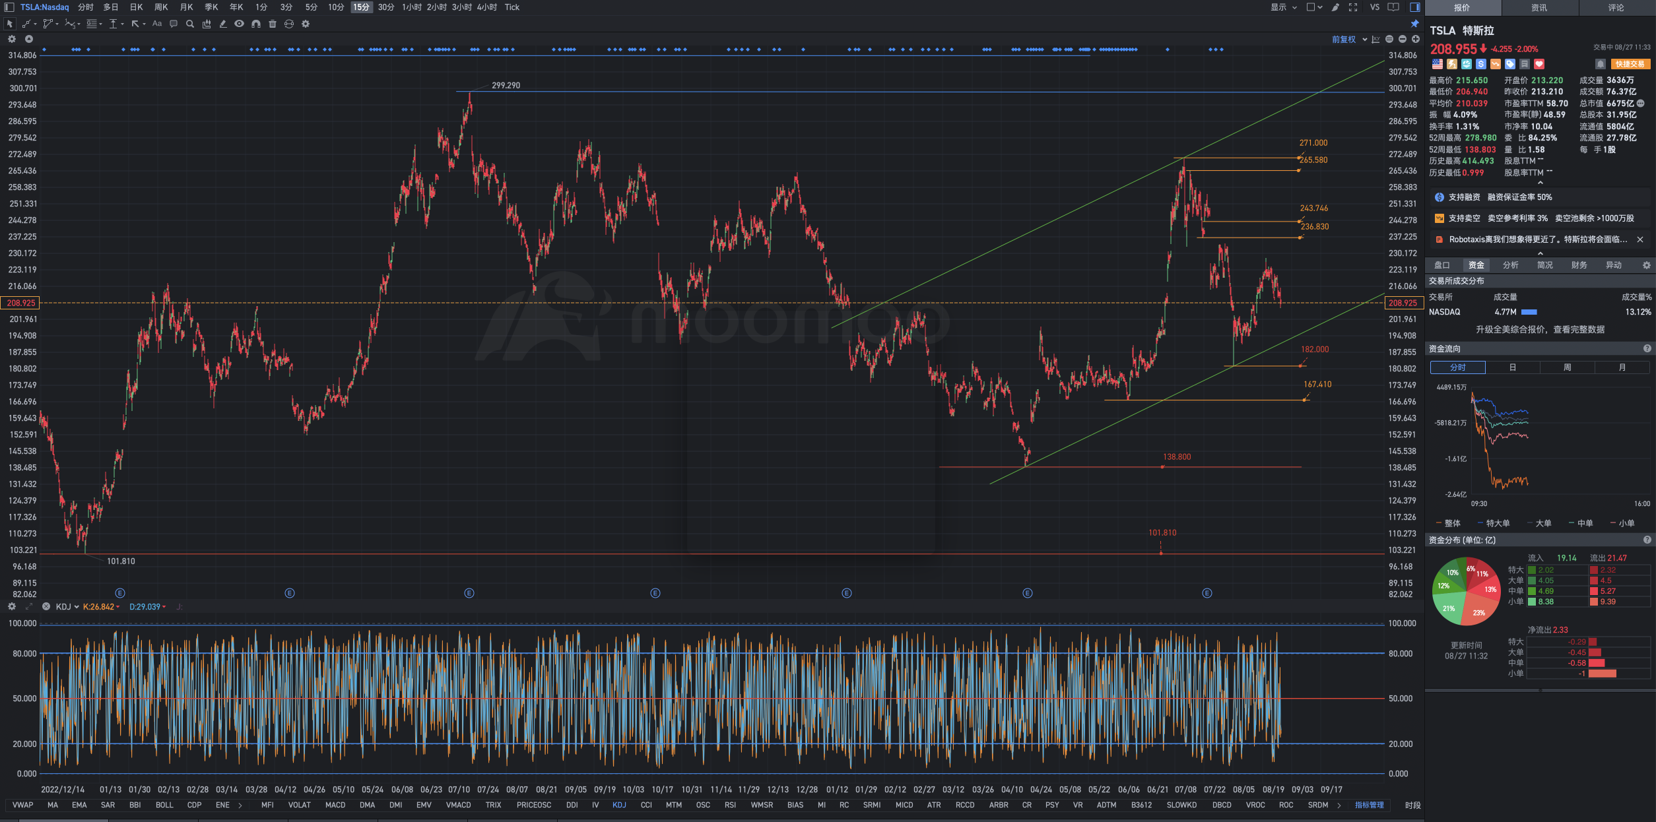
Task: Add TSLA to favorites heart icon
Action: (1539, 64)
